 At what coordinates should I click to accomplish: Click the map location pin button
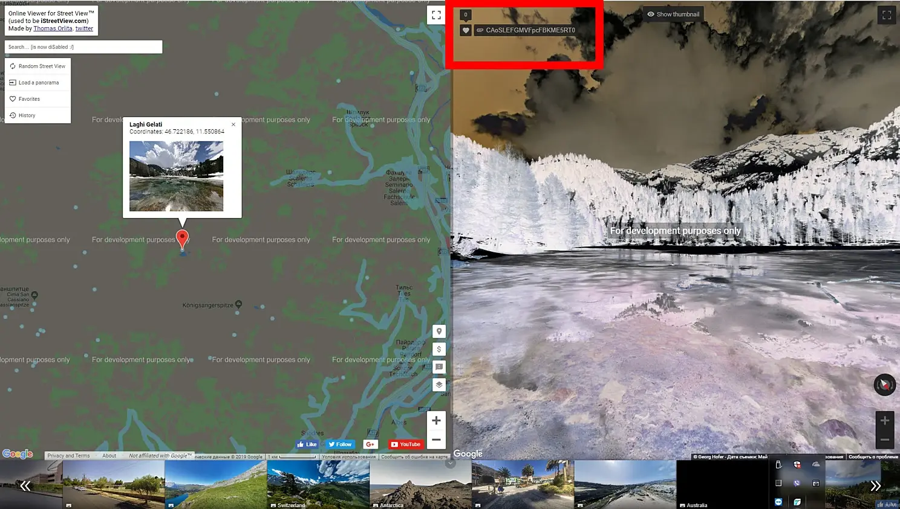(439, 331)
